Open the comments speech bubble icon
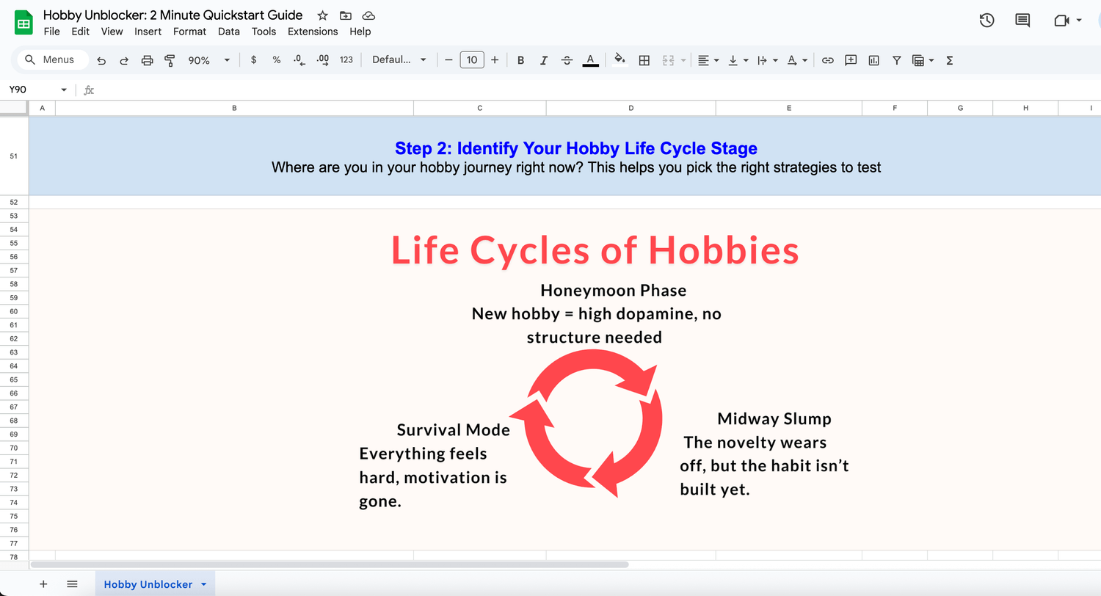The height and width of the screenshot is (596, 1101). pos(1022,21)
